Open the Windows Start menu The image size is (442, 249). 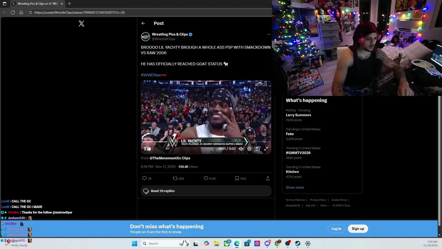click(134, 243)
